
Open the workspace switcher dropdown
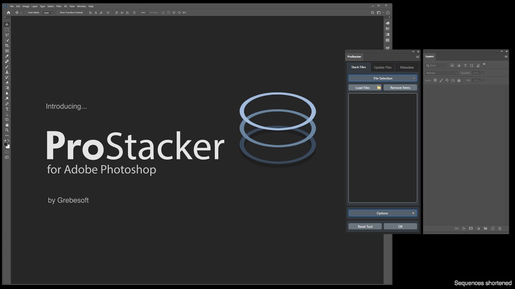coord(380,12)
